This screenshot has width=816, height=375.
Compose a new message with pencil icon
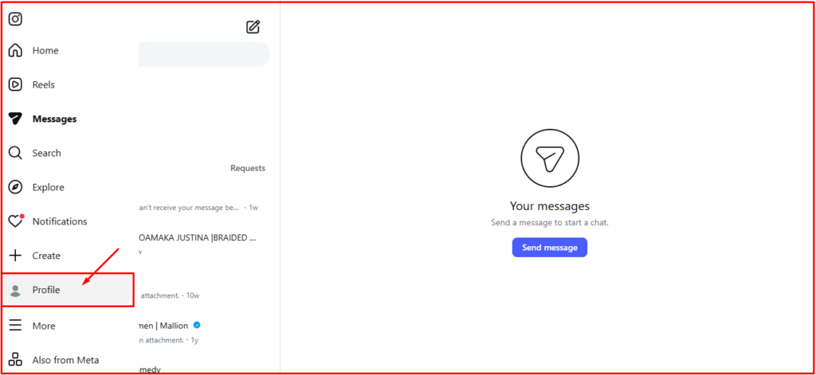point(253,27)
